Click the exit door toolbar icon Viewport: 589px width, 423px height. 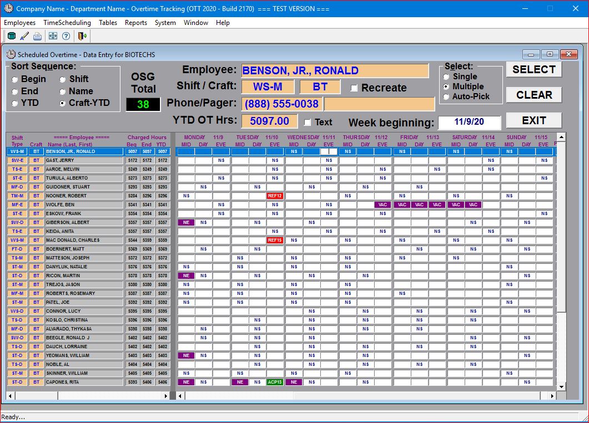click(82, 37)
